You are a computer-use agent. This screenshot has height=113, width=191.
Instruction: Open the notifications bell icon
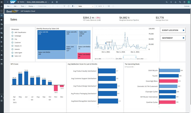[176, 2]
